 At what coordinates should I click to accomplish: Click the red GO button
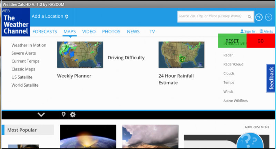click(260, 41)
